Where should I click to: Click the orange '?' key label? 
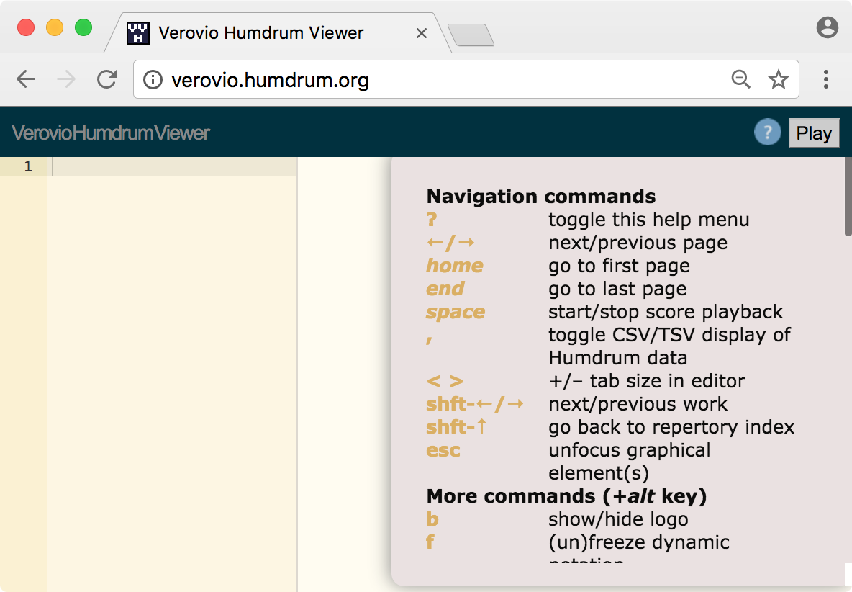432,220
